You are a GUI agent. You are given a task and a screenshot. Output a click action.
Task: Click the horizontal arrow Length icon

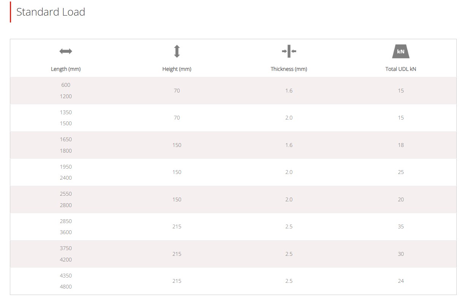pyautogui.click(x=66, y=51)
